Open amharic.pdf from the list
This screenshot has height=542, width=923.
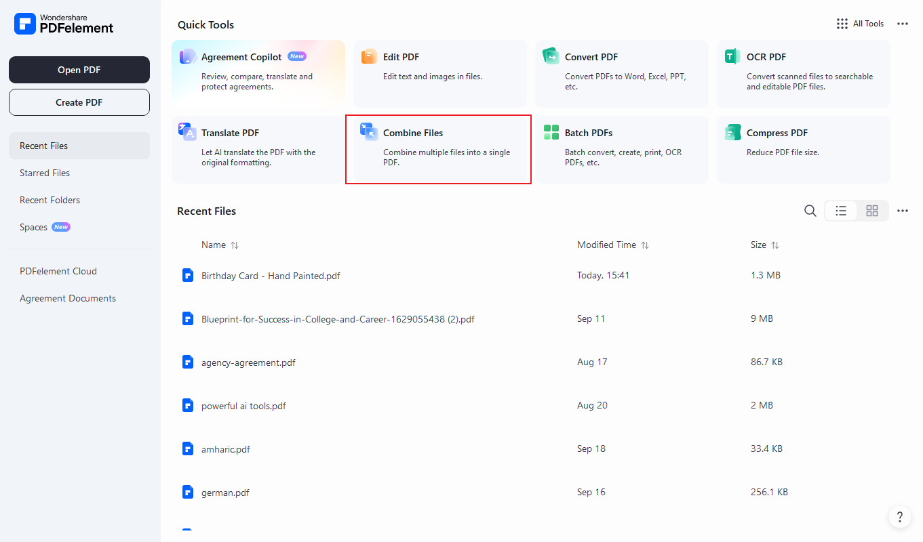pyautogui.click(x=226, y=449)
